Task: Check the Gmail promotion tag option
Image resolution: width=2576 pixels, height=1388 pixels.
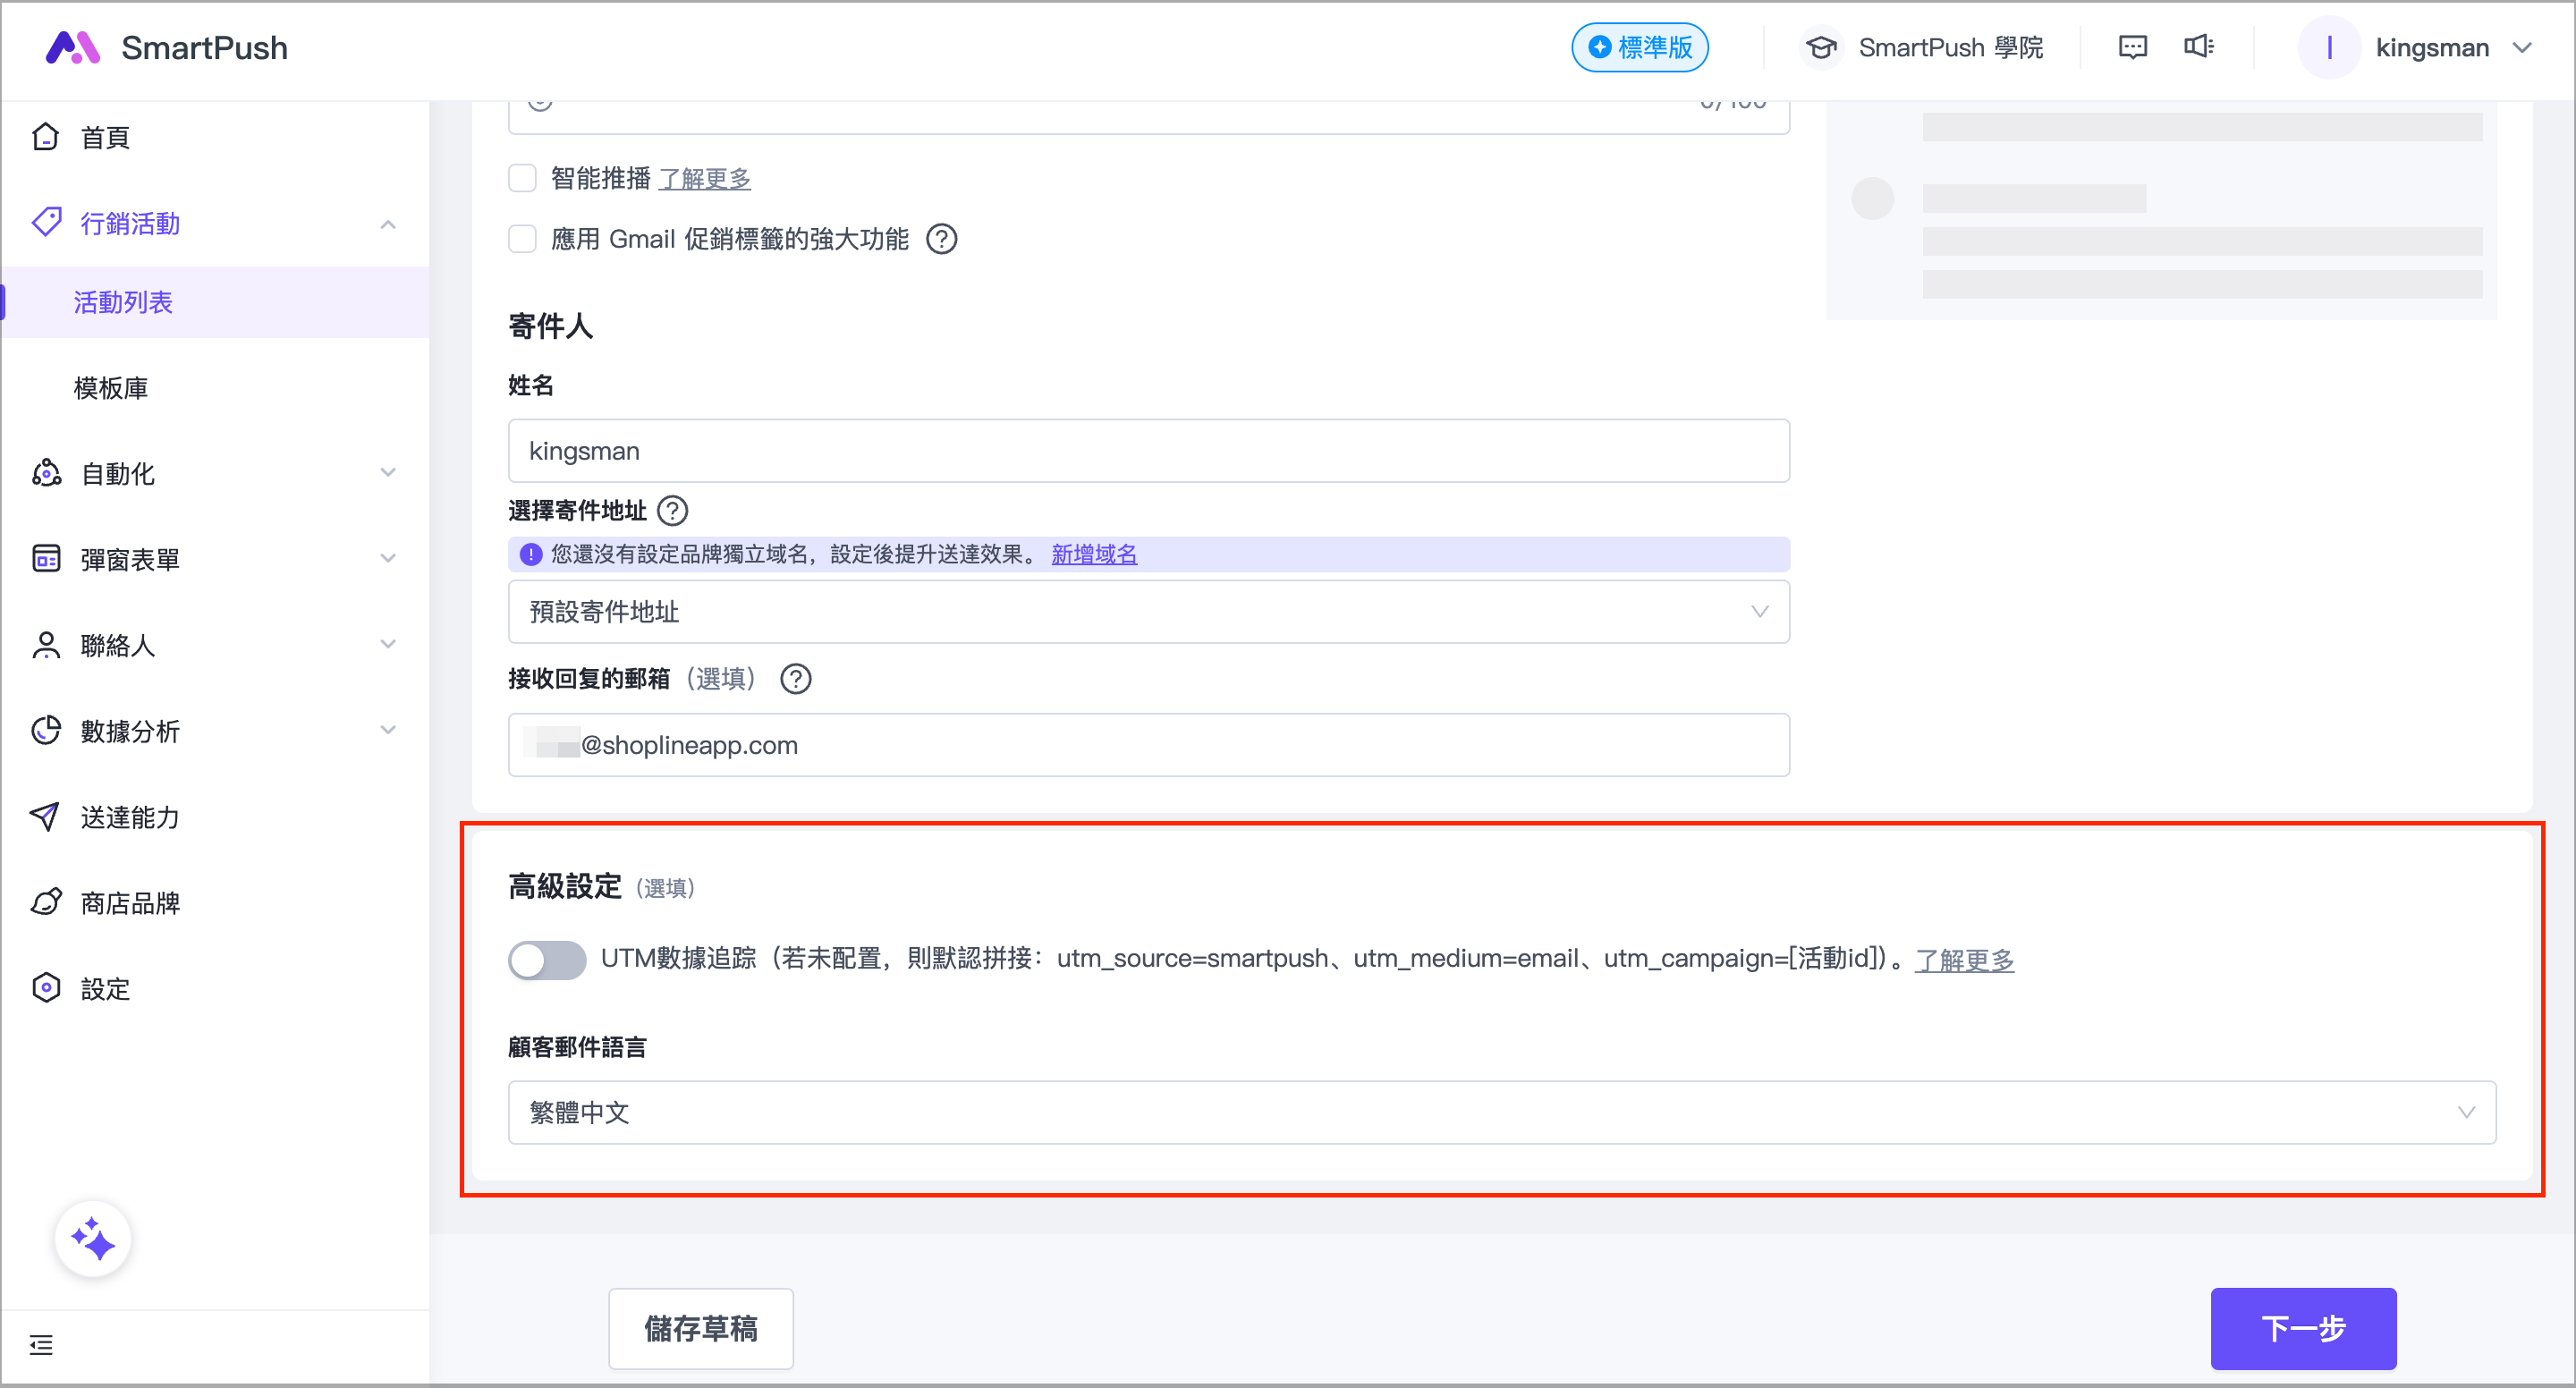Action: click(522, 239)
